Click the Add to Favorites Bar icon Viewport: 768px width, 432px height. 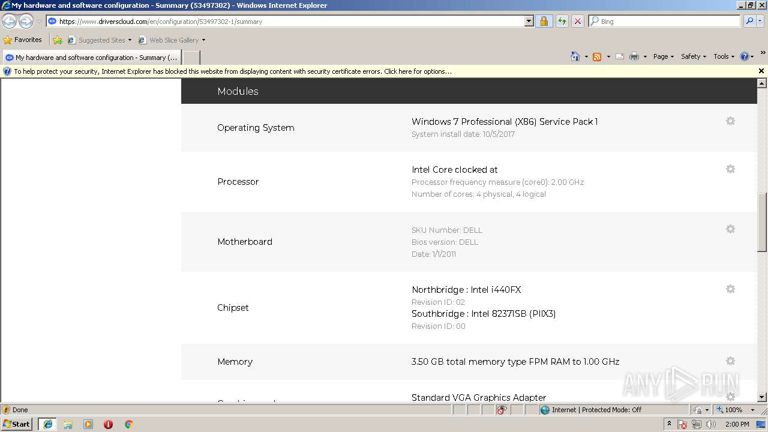tap(58, 40)
